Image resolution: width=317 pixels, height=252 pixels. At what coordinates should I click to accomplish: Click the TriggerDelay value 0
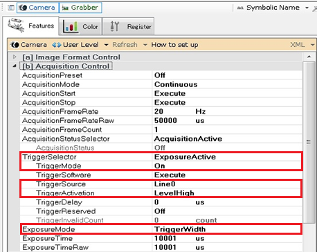(156, 202)
